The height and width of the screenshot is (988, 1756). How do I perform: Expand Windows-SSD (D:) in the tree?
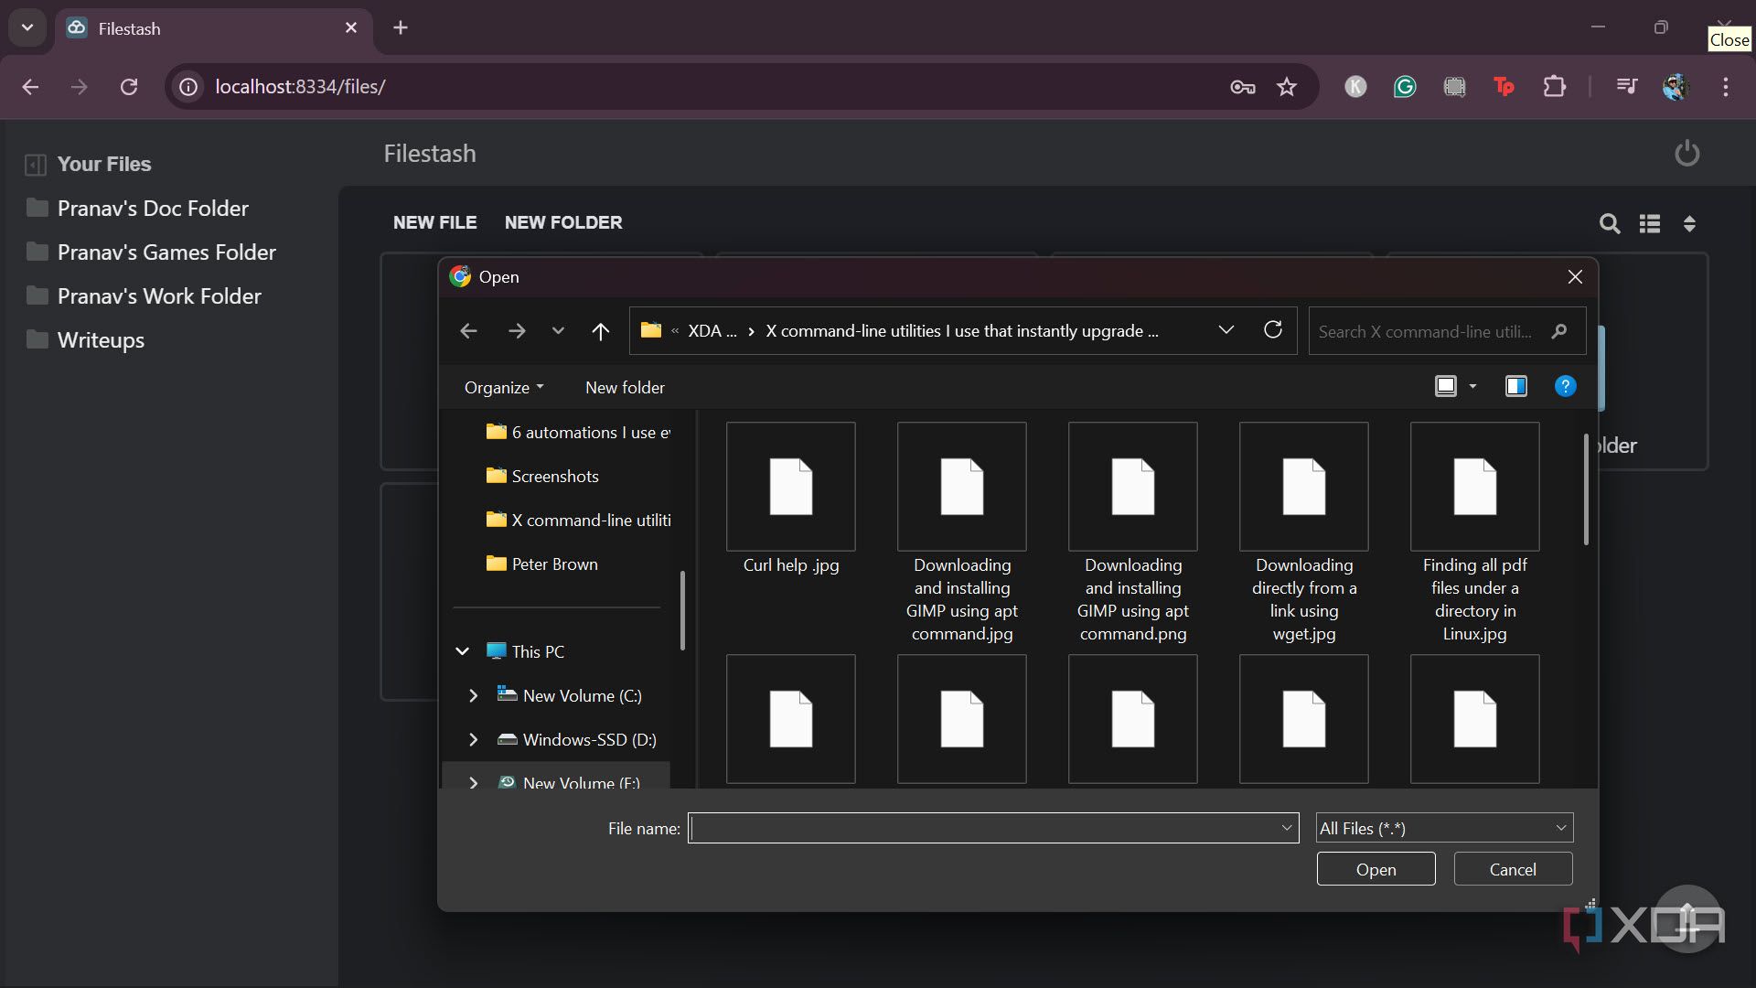[473, 739]
